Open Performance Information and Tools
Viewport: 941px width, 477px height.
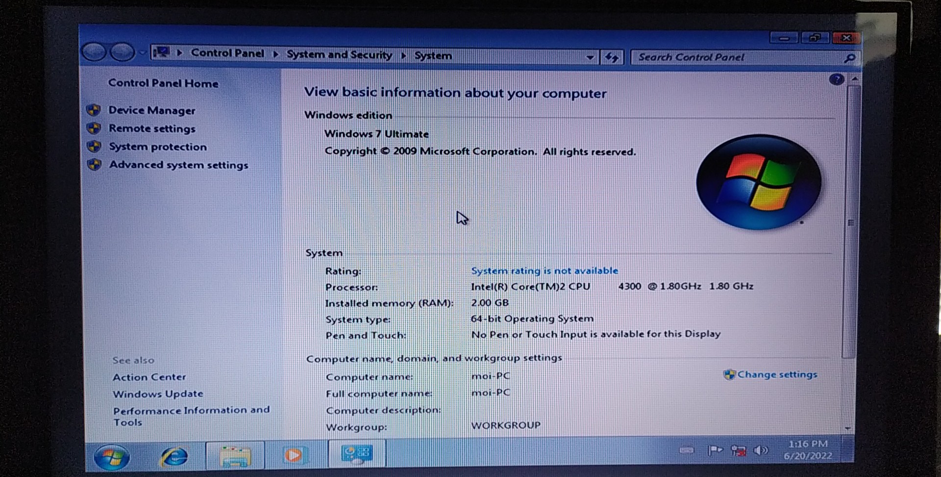[191, 416]
